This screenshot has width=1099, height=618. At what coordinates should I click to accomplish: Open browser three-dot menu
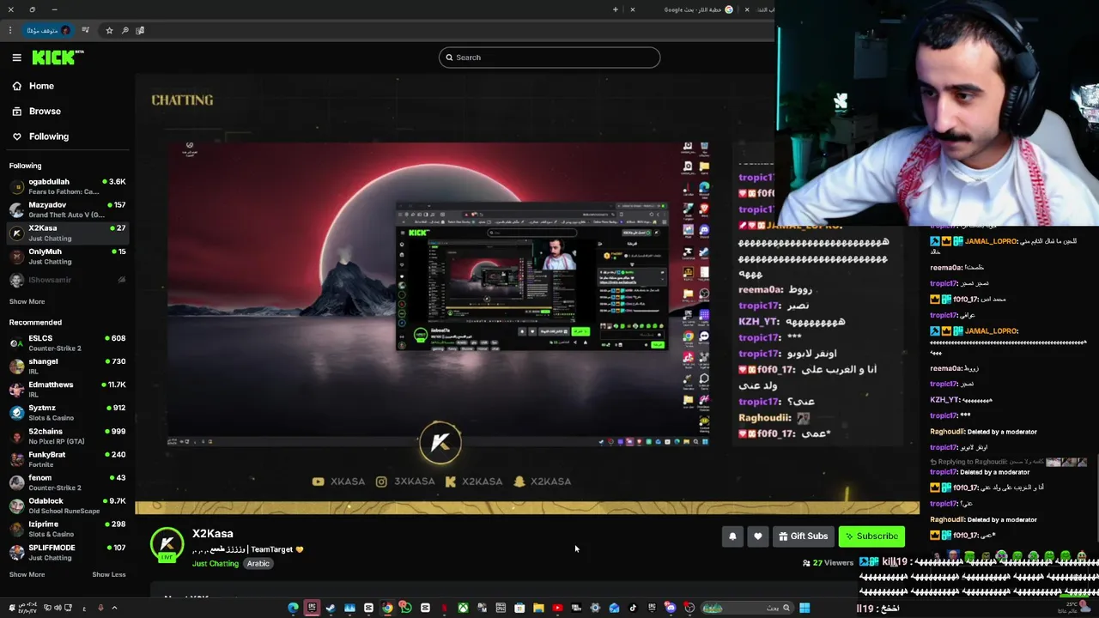(10, 30)
